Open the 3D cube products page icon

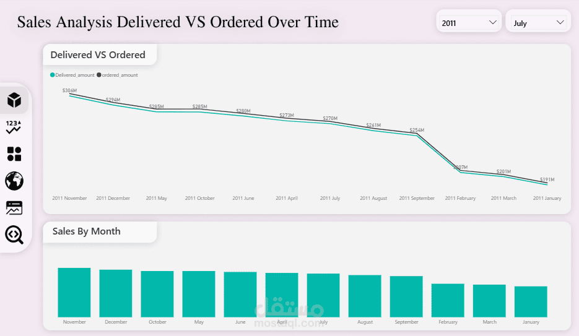(x=14, y=100)
